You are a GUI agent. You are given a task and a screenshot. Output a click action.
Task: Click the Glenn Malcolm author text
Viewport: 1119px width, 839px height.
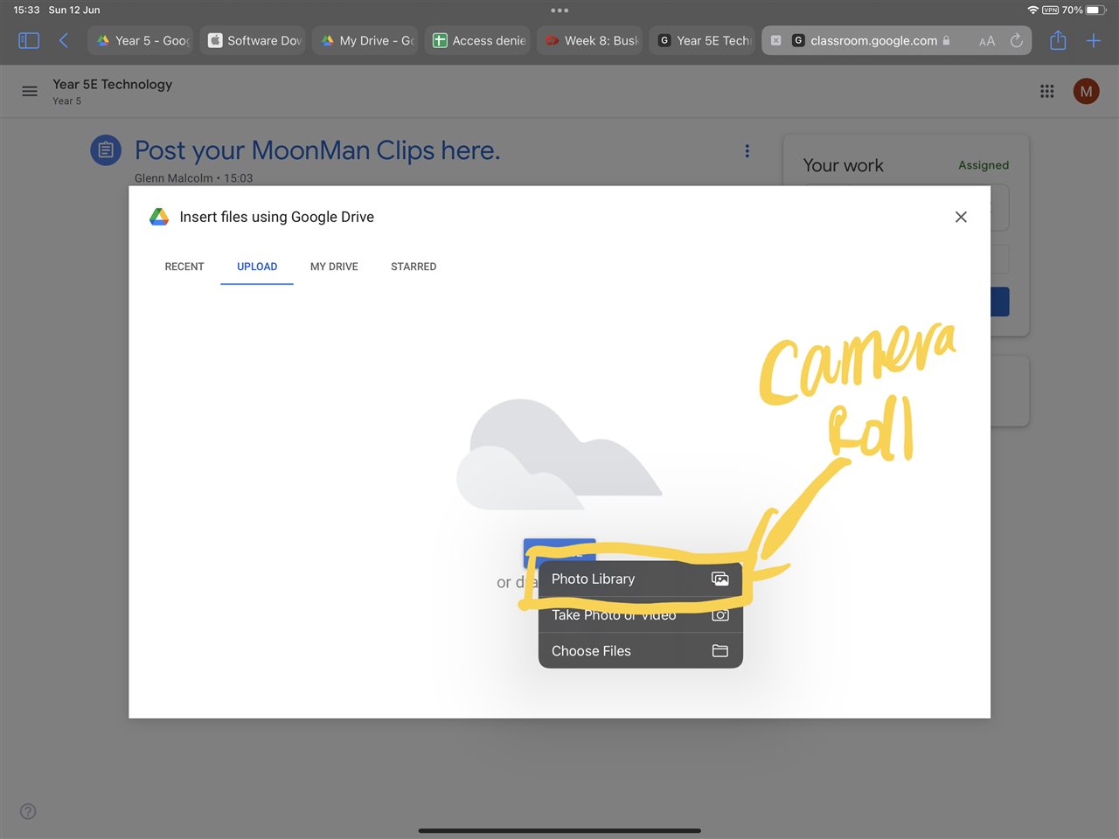click(x=174, y=178)
